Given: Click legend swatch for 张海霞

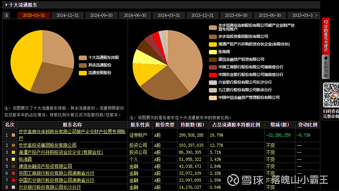Looking at the screenshot, I should [x=213, y=52].
